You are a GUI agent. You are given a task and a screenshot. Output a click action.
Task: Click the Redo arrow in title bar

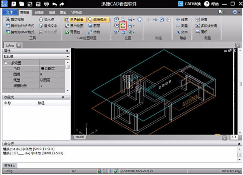pos(62,4)
